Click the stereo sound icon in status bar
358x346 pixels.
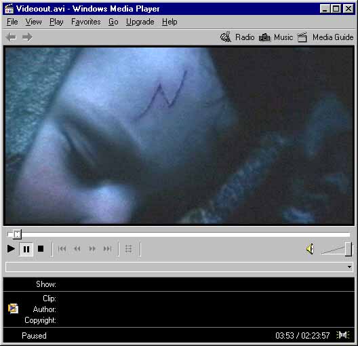(x=343, y=335)
